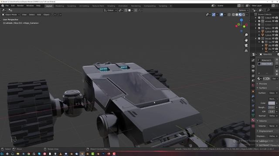The width and height of the screenshot is (279, 156).
Task: Collapse the lights collection tree arrow
Action: pyautogui.click(x=256, y=28)
